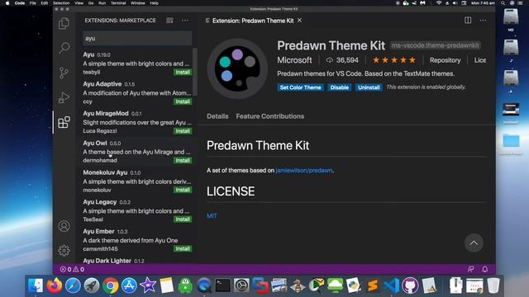Install the Ayu Owl extension
The width and height of the screenshot is (529, 297).
coord(183,160)
